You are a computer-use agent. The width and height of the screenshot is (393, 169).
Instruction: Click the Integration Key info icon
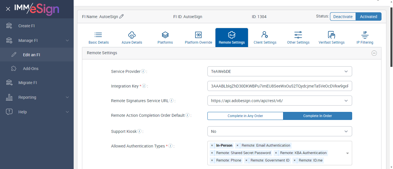coord(144,86)
